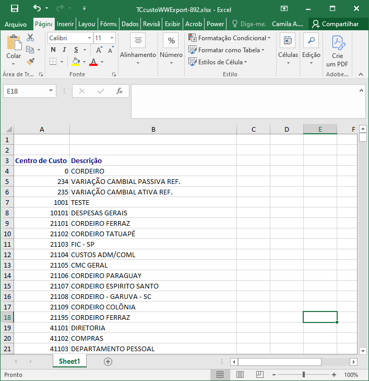Open the Exibir ribbon tab
Image resolution: width=369 pixels, height=381 pixels.
tap(172, 24)
